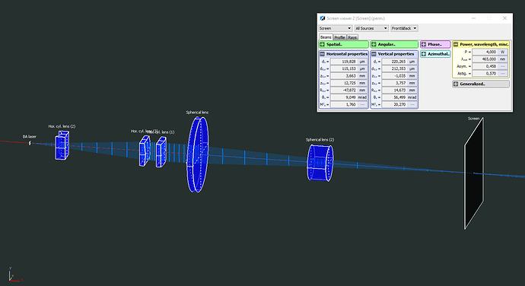Open the All Sources dropdown

point(371,28)
